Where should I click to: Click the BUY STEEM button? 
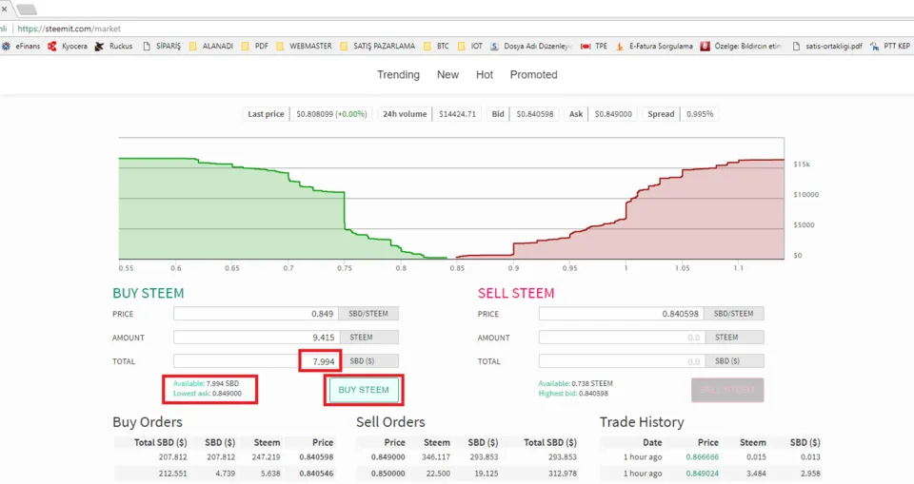(364, 390)
